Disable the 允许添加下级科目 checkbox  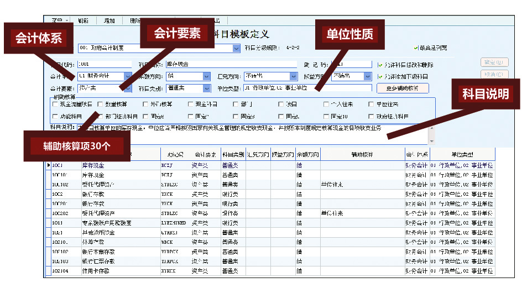click(379, 76)
